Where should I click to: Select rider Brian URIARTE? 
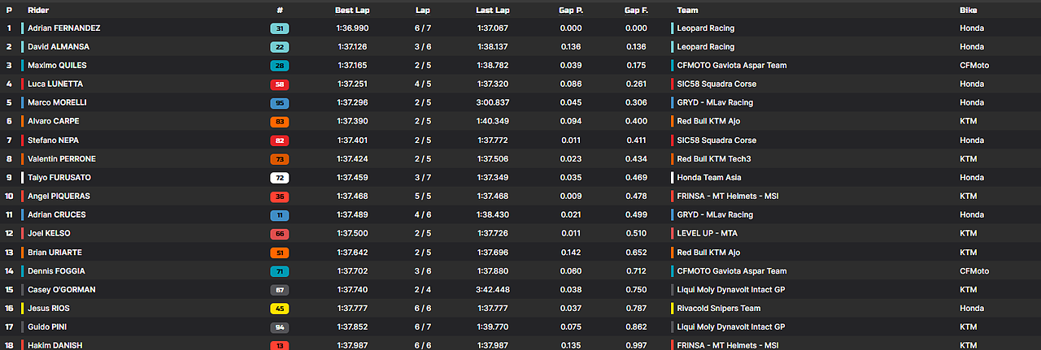pos(54,253)
